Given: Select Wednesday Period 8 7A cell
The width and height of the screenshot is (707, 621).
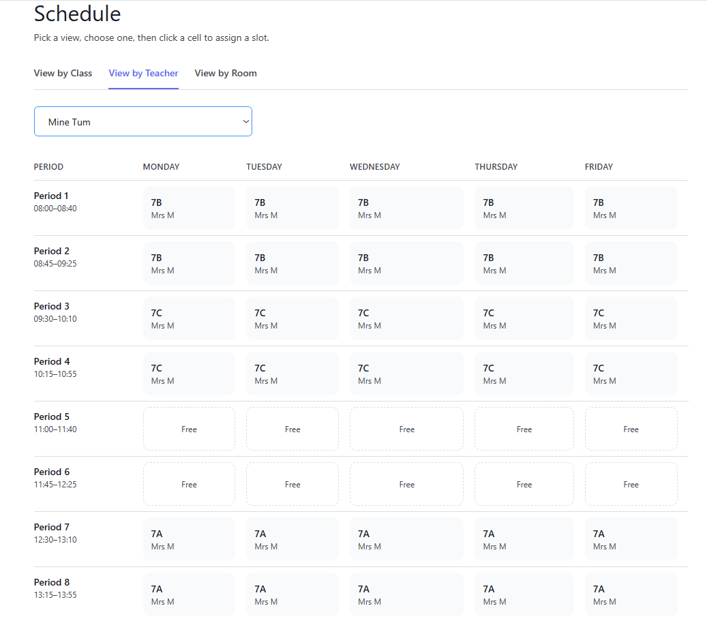Looking at the screenshot, I should coord(407,594).
